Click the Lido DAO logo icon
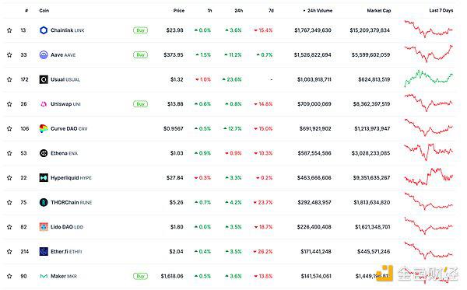467x290 pixels. tap(44, 227)
